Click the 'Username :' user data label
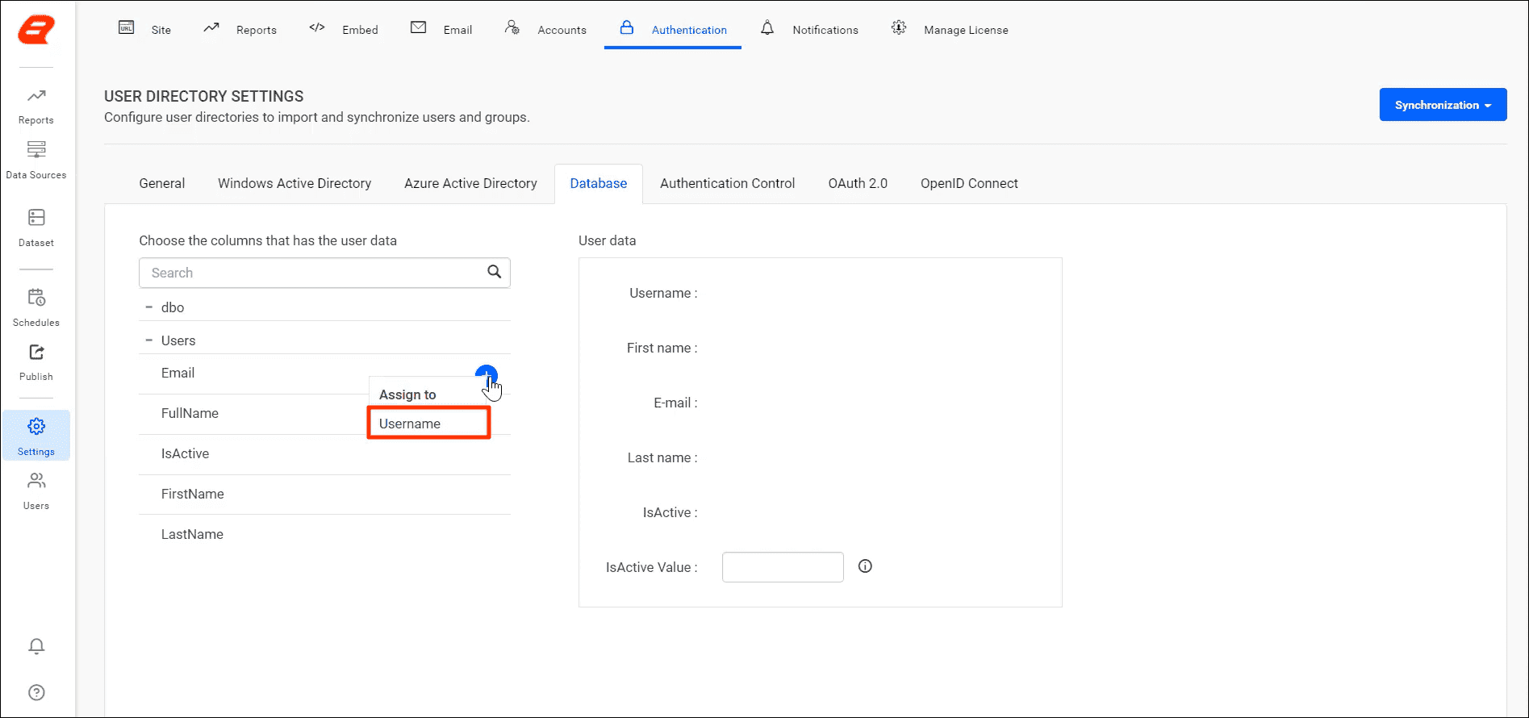The image size is (1529, 718). pyautogui.click(x=663, y=293)
